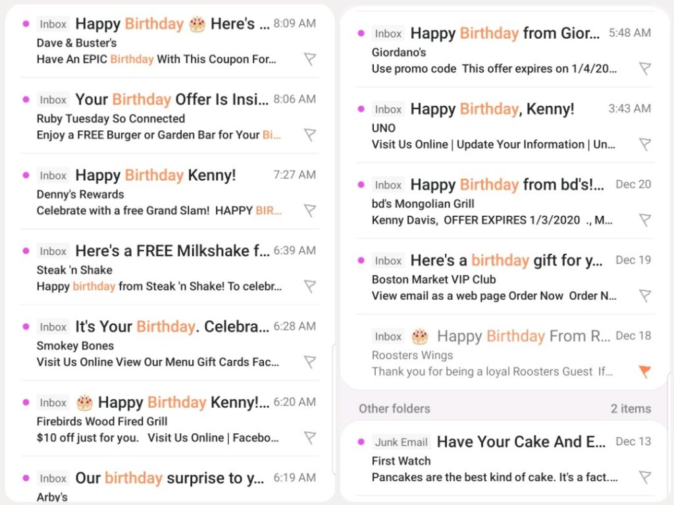The width and height of the screenshot is (674, 505).
Task: Flag the Steak 'n Shake milkshake email
Action: pyautogui.click(x=309, y=286)
